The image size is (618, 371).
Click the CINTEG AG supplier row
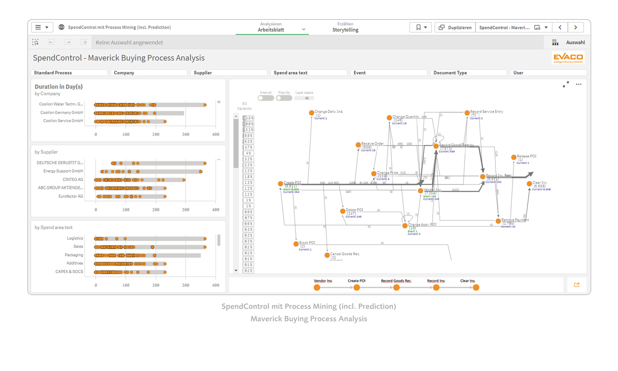(140, 180)
